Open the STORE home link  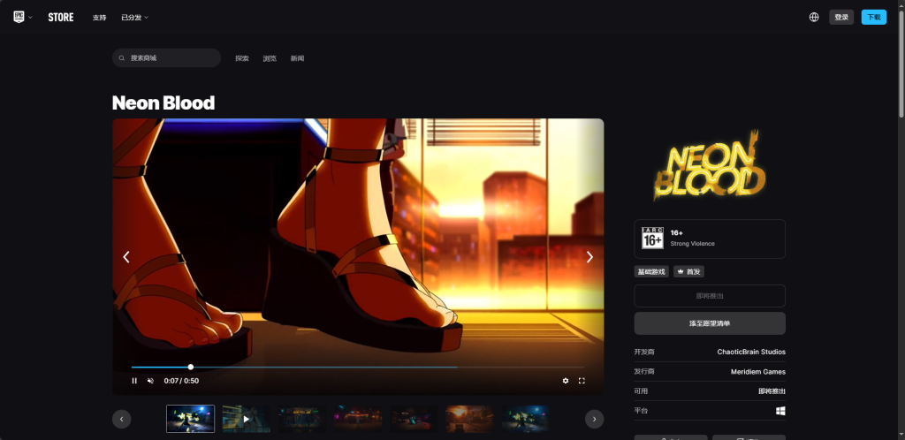[61, 18]
